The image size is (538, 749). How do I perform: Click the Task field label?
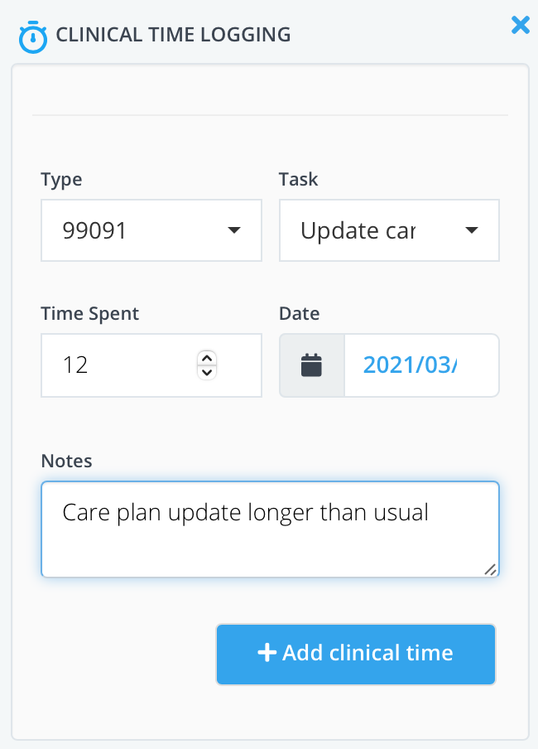[x=298, y=179]
